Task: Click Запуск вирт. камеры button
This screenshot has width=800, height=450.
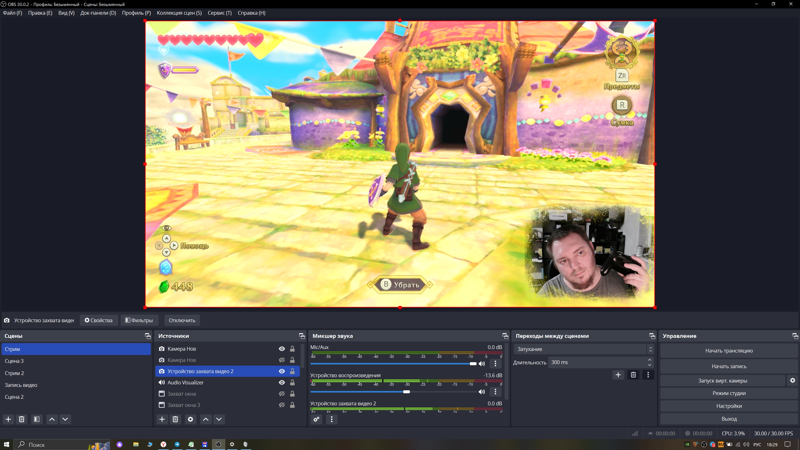Action: point(723,381)
